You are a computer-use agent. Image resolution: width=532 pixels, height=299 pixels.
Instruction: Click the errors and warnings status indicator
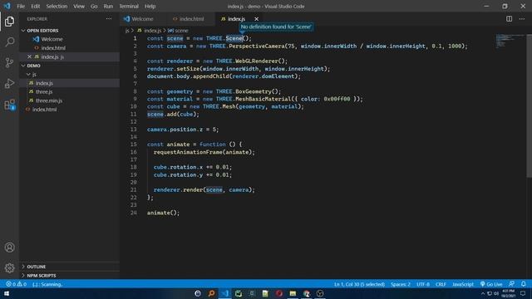pyautogui.click(x=16, y=284)
